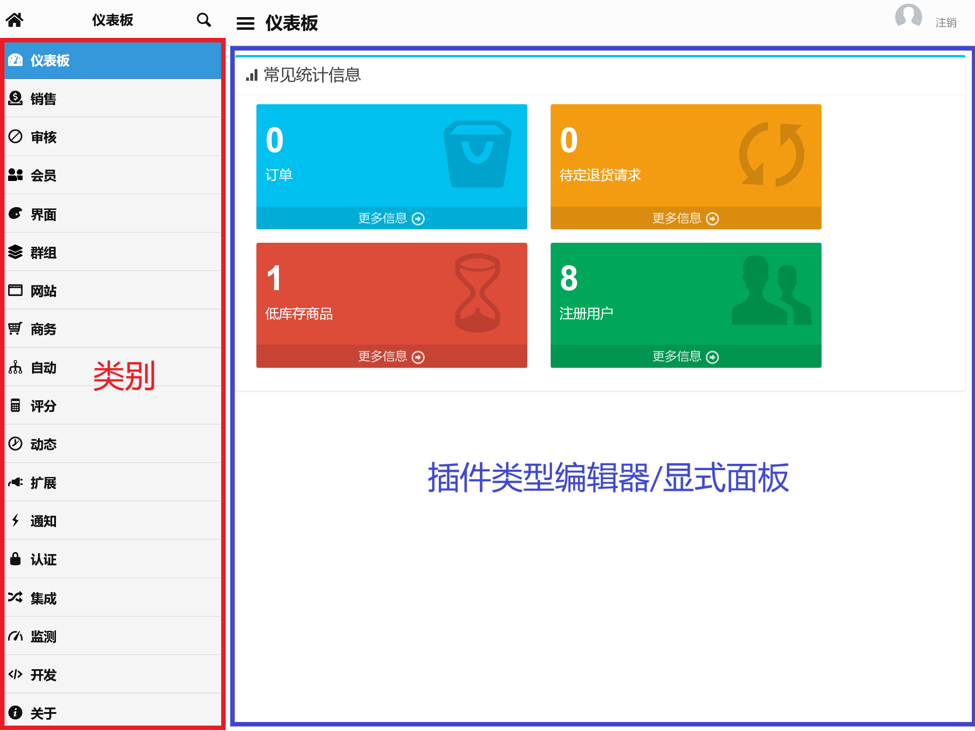Viewport: 975px width, 731px height.
Task: Click the search magnifier icon
Action: (x=204, y=20)
